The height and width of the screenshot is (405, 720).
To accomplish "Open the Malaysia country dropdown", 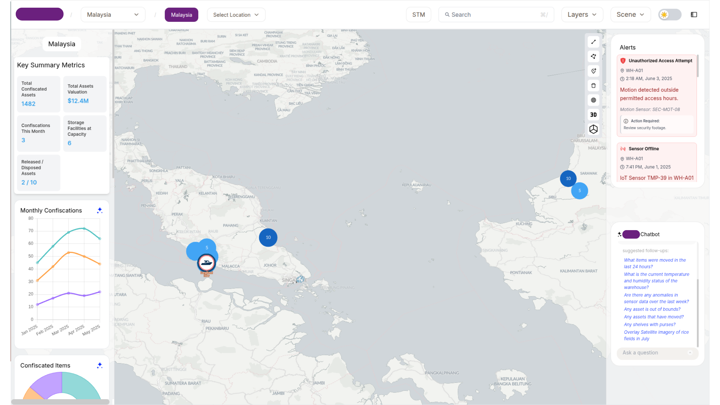I will click(x=113, y=15).
